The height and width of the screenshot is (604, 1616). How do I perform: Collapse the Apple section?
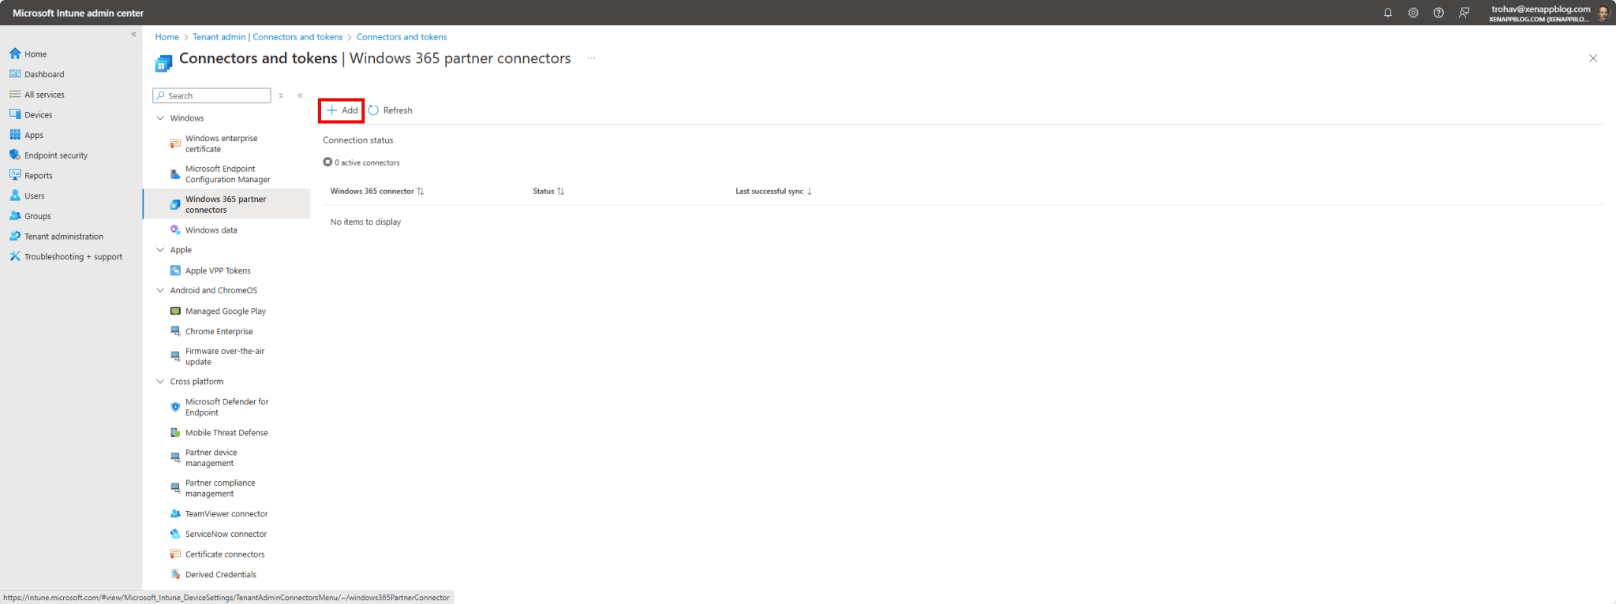tap(160, 250)
